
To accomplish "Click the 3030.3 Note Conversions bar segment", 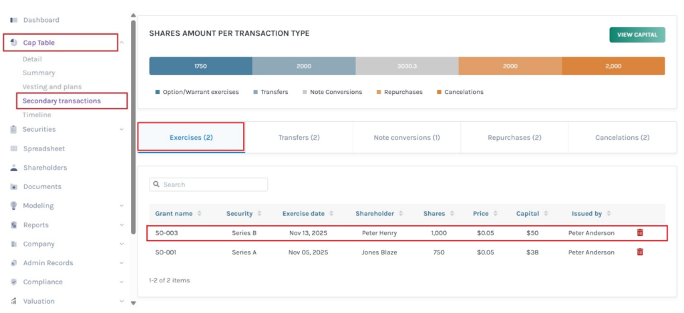I will [x=407, y=66].
